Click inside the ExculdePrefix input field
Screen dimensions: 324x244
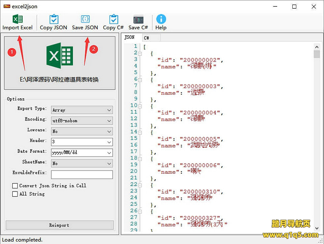click(82, 174)
